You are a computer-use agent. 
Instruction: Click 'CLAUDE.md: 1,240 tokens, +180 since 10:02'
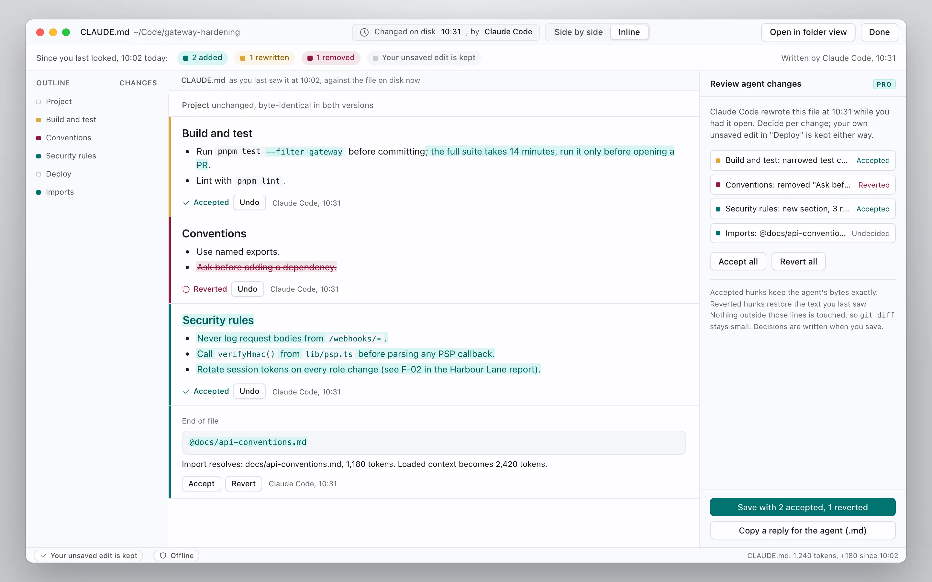coord(823,555)
